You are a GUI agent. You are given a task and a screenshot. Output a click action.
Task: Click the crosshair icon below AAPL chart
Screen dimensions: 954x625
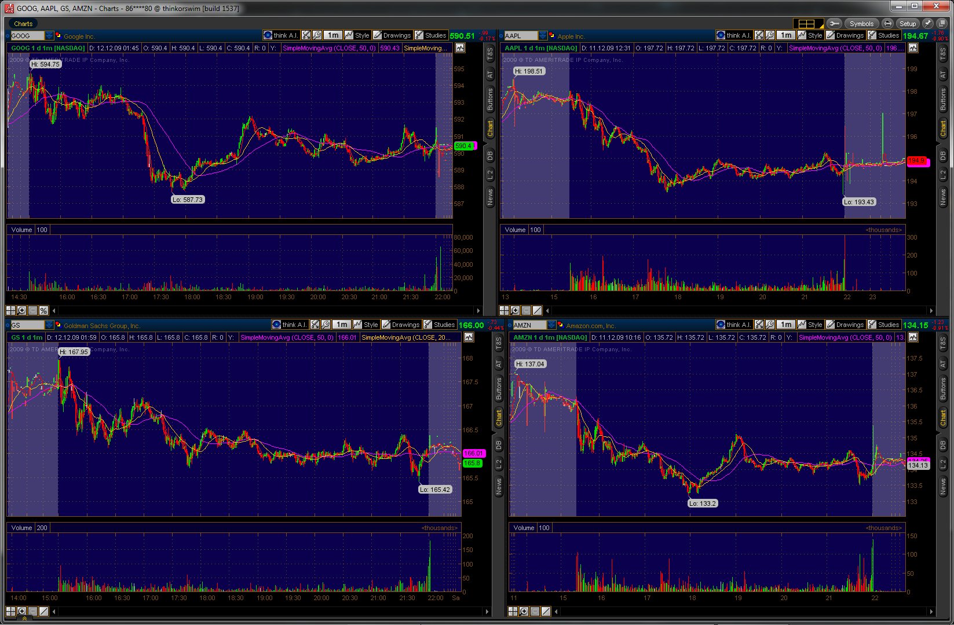tap(505, 311)
